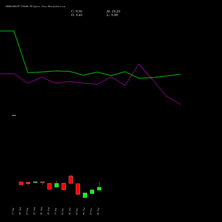Click the '02 Sep' date axis label
The height and width of the screenshot is (222, 222).
(70, 211)
